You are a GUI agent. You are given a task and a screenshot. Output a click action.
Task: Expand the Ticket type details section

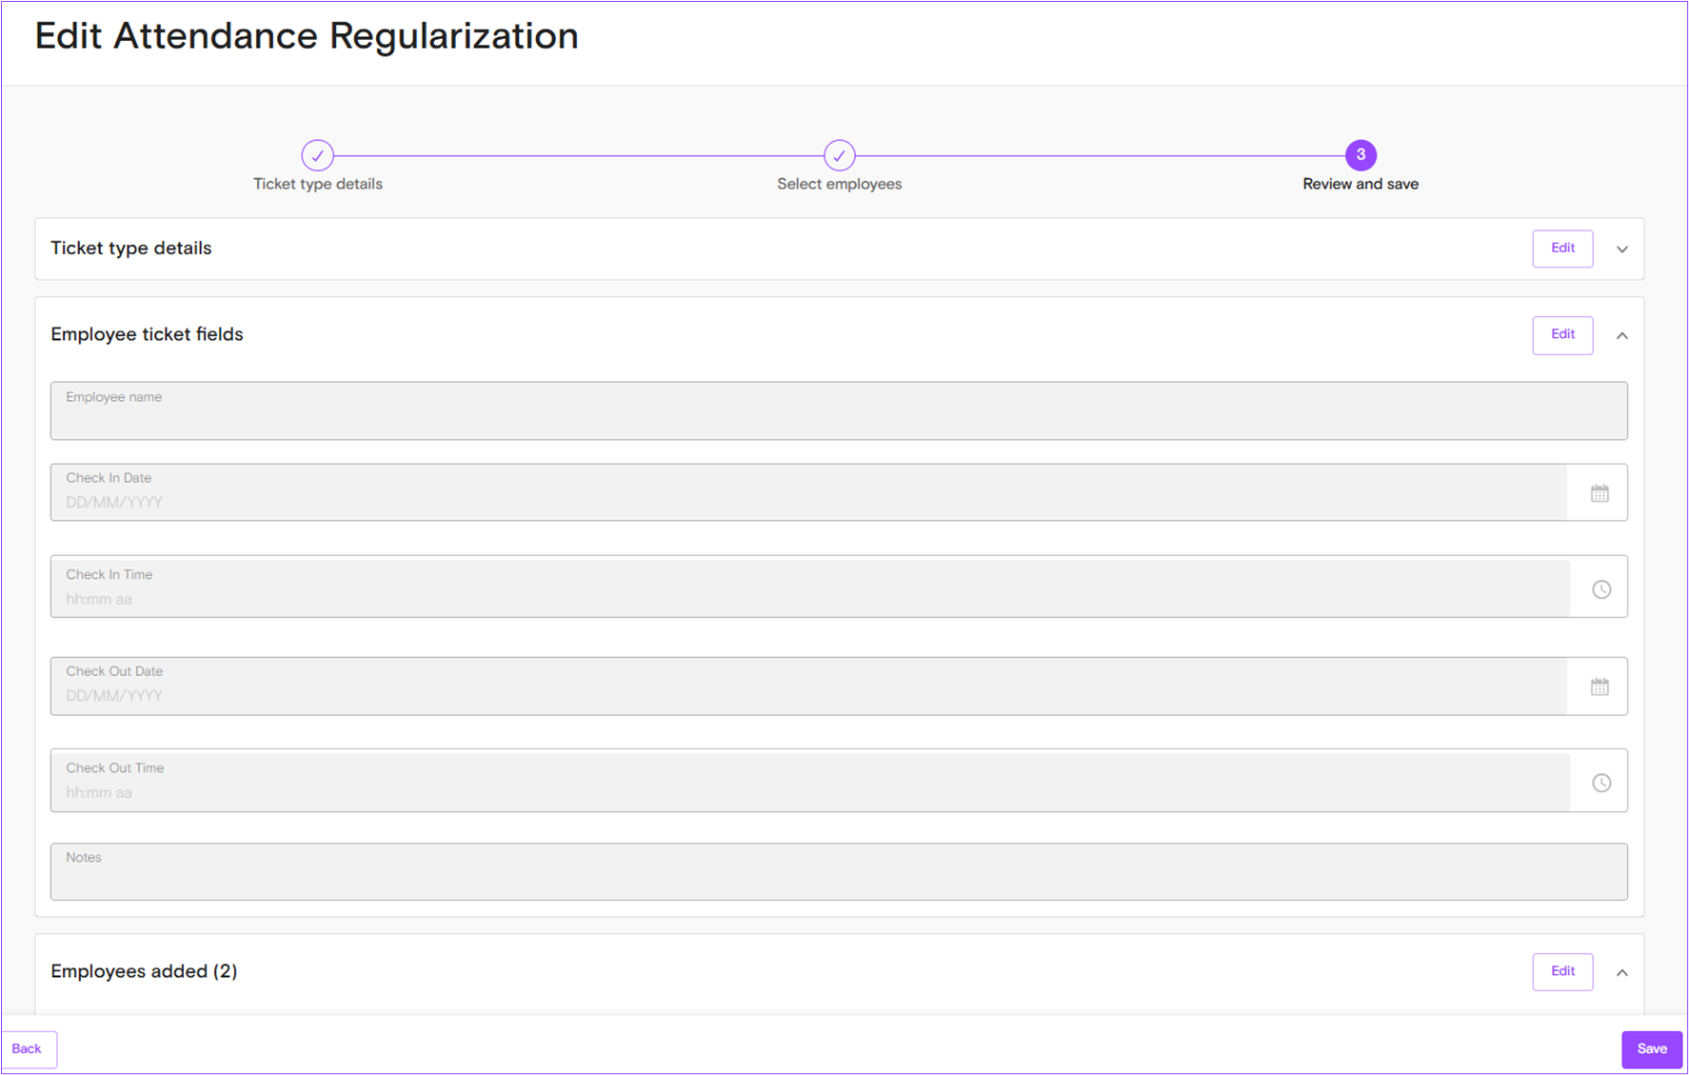click(x=1621, y=249)
